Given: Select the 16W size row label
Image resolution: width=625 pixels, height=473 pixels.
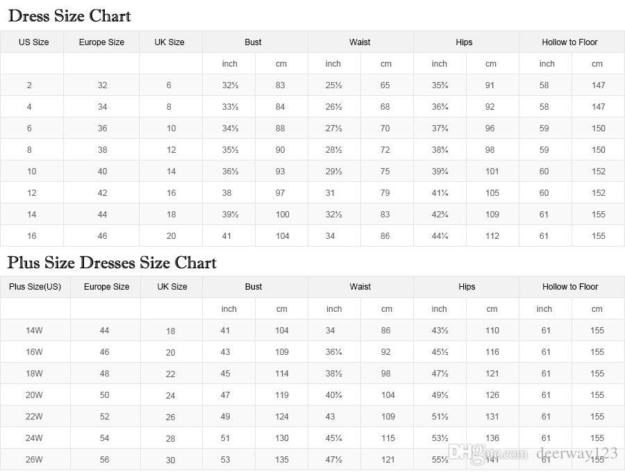Looking at the screenshot, I should (x=35, y=352).
